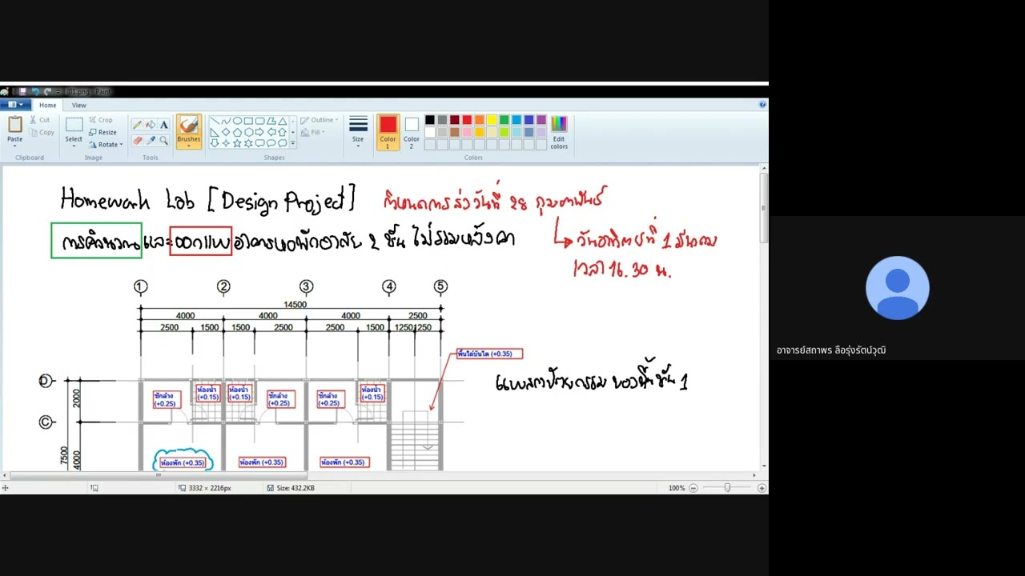The width and height of the screenshot is (1025, 576).
Task: Click the zoom slider handle
Action: coord(727,488)
